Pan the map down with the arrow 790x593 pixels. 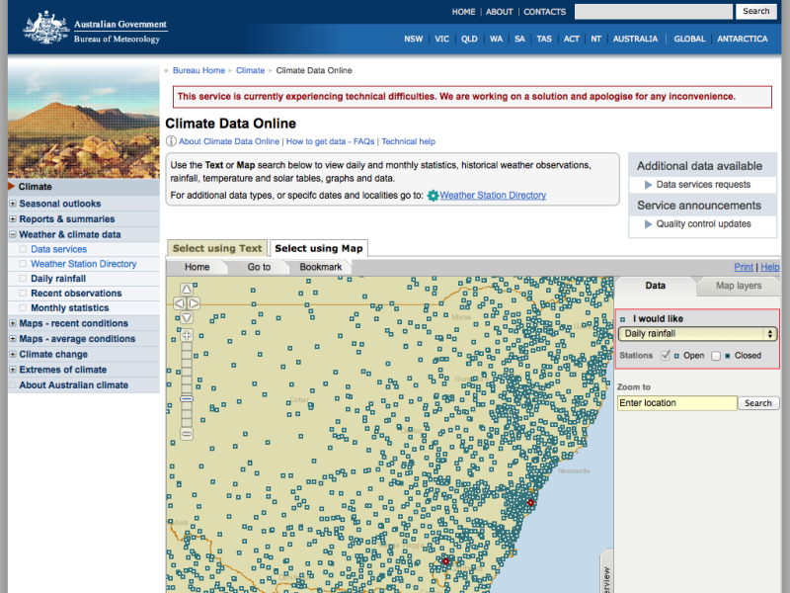(186, 317)
